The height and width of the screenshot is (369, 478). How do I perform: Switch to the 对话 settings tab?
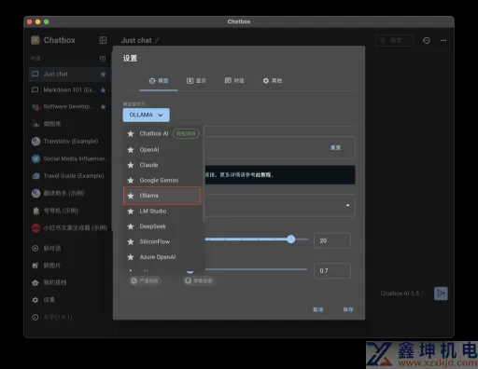click(x=234, y=81)
